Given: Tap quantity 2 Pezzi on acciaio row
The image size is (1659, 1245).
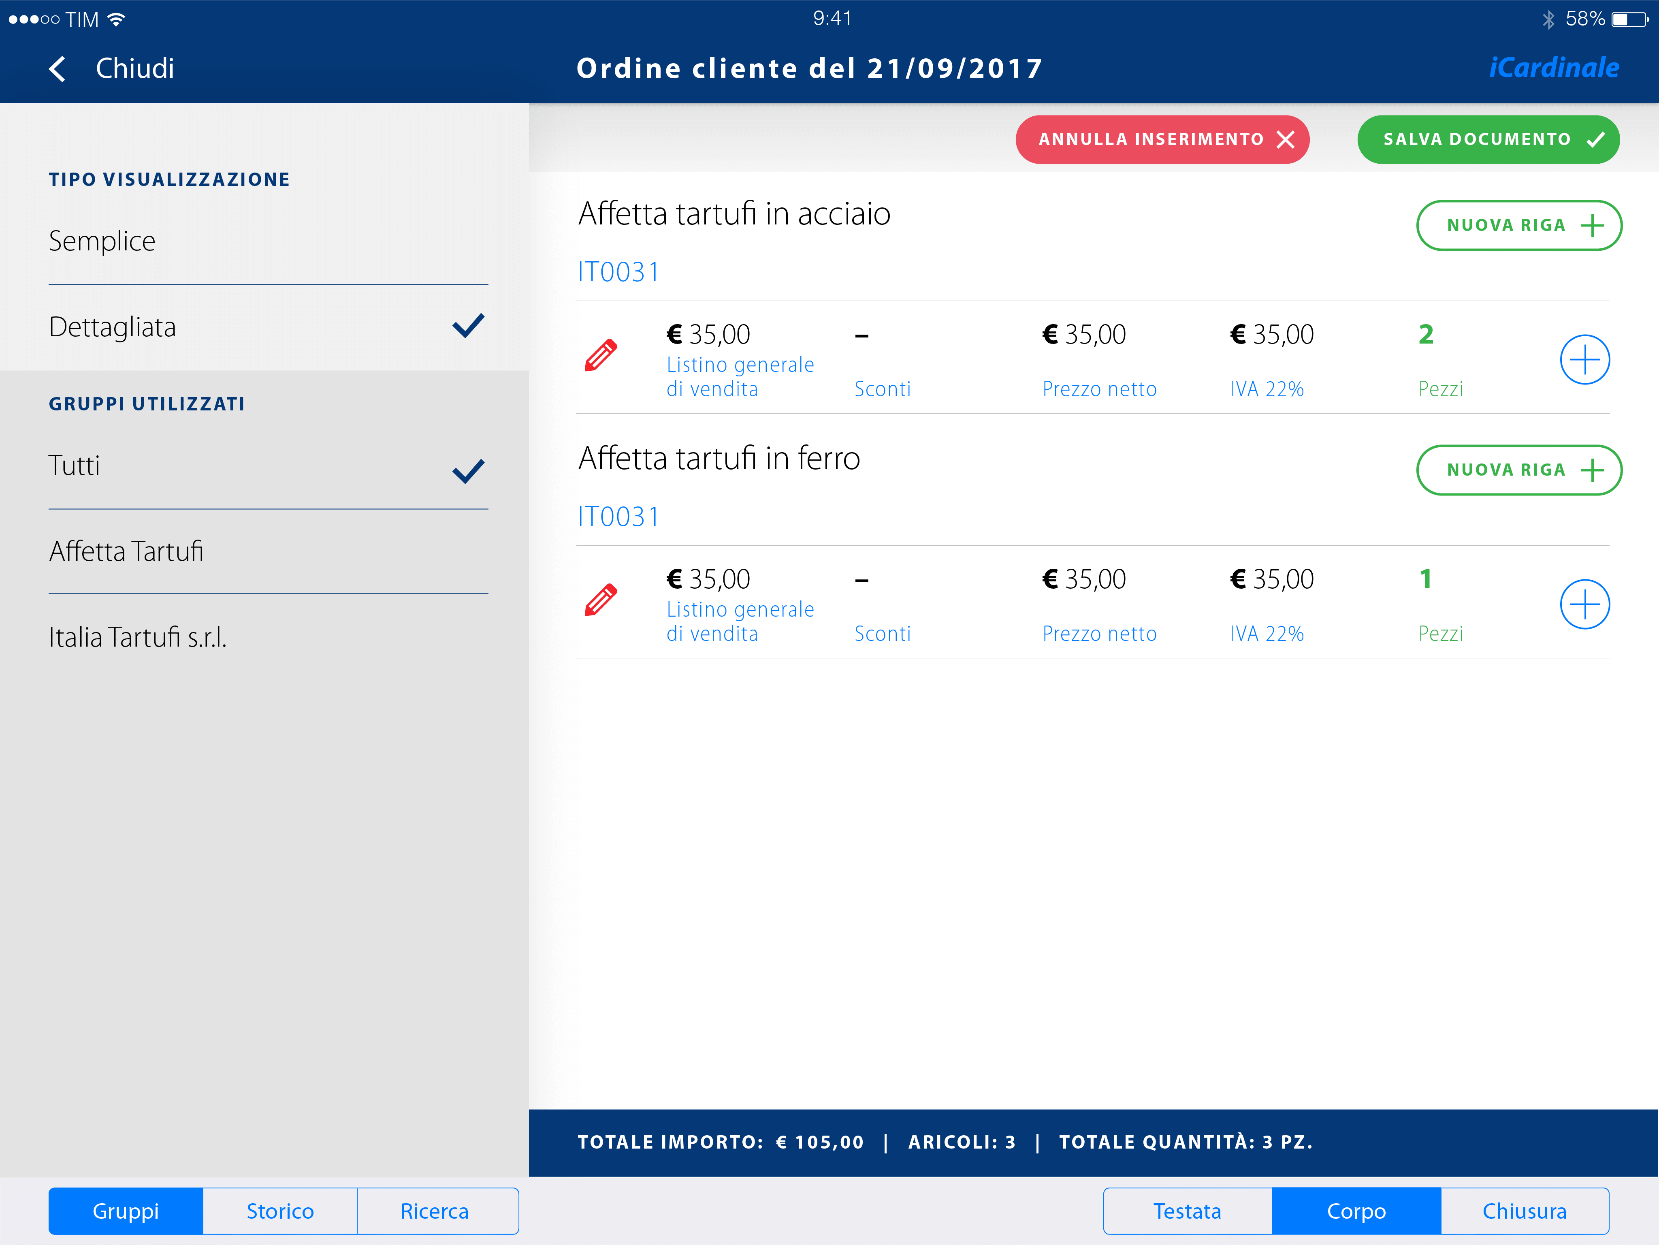Looking at the screenshot, I should [1440, 360].
